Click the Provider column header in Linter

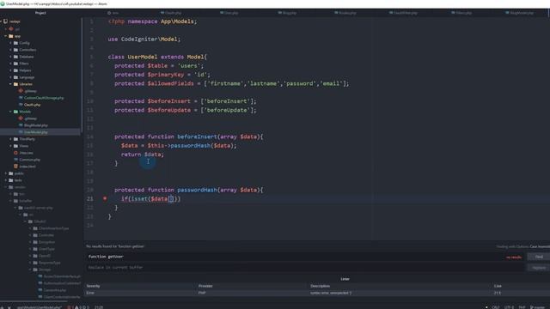tap(205, 286)
